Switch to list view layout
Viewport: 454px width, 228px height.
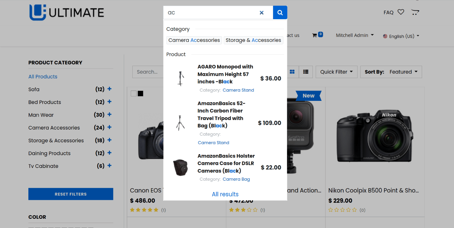(x=306, y=72)
